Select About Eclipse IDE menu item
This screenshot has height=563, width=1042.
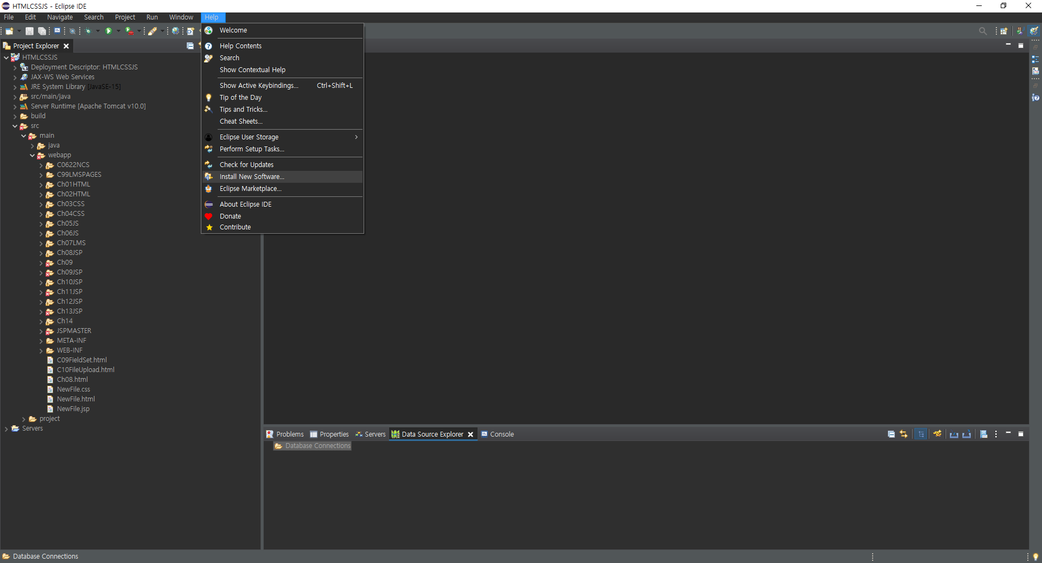coord(282,204)
